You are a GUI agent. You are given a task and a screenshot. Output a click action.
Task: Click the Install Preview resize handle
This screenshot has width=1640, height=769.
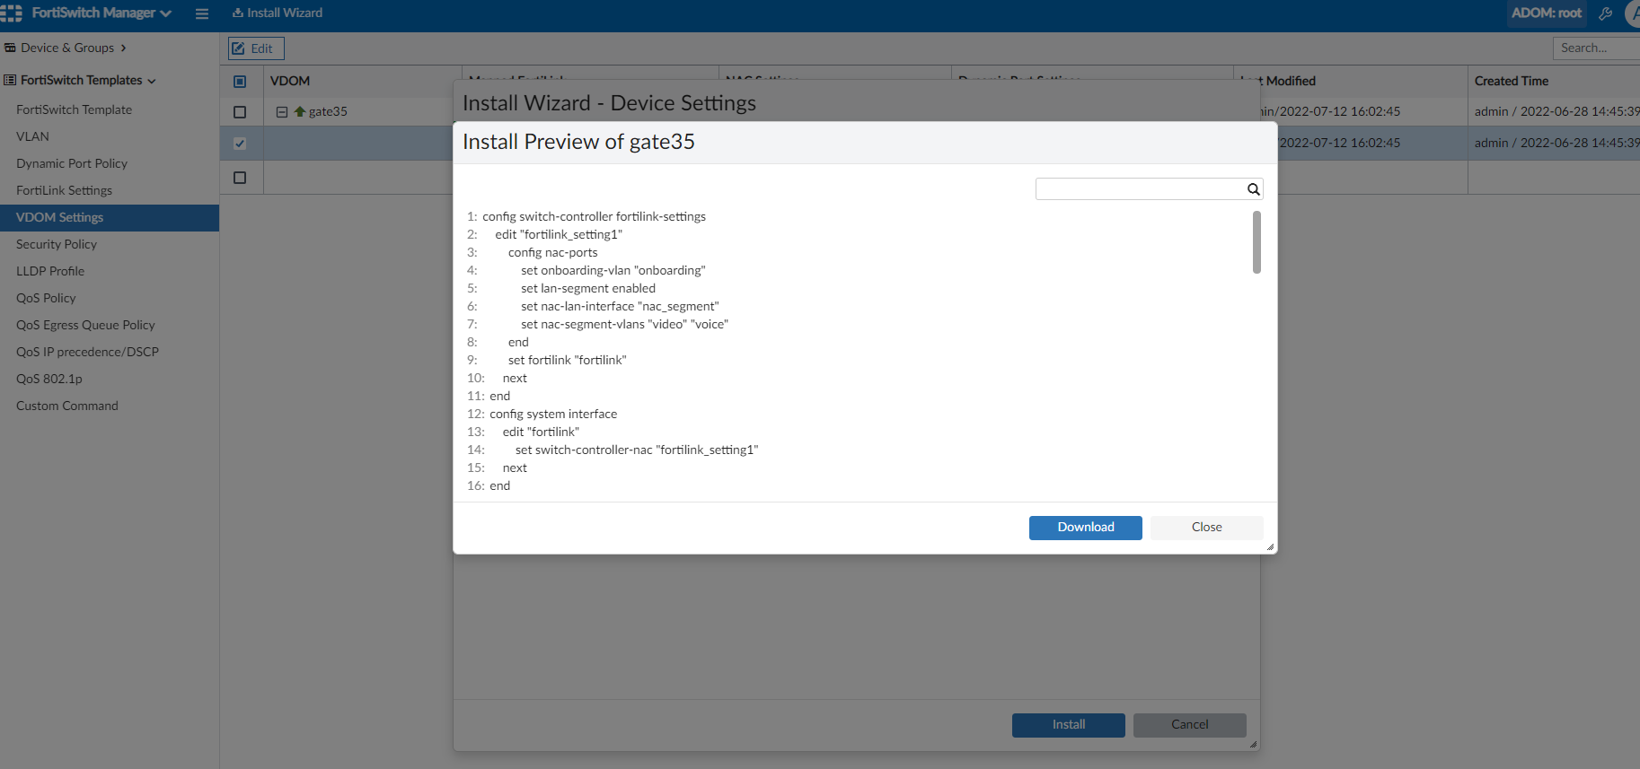[1270, 546]
